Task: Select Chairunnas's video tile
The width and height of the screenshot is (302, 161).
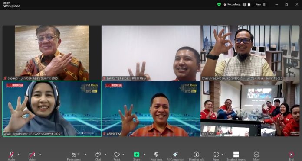Action: (250, 53)
